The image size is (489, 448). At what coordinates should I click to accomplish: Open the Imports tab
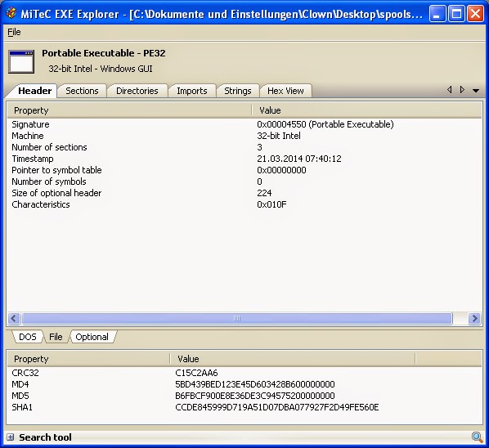[x=192, y=91]
